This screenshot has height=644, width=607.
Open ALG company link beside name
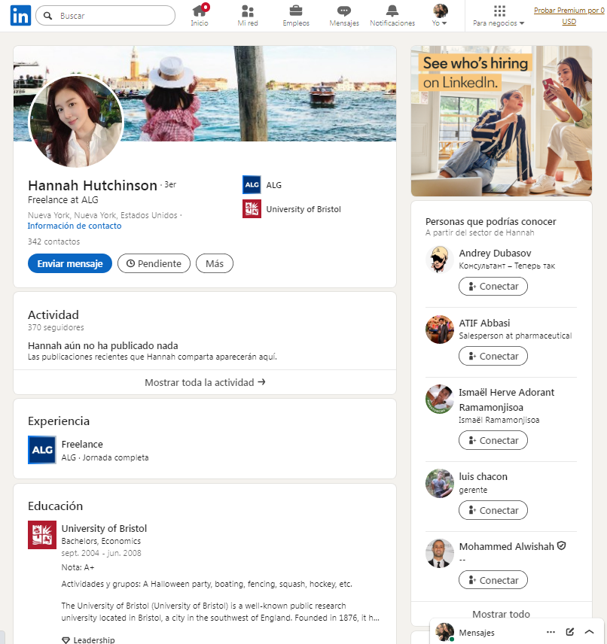click(274, 185)
